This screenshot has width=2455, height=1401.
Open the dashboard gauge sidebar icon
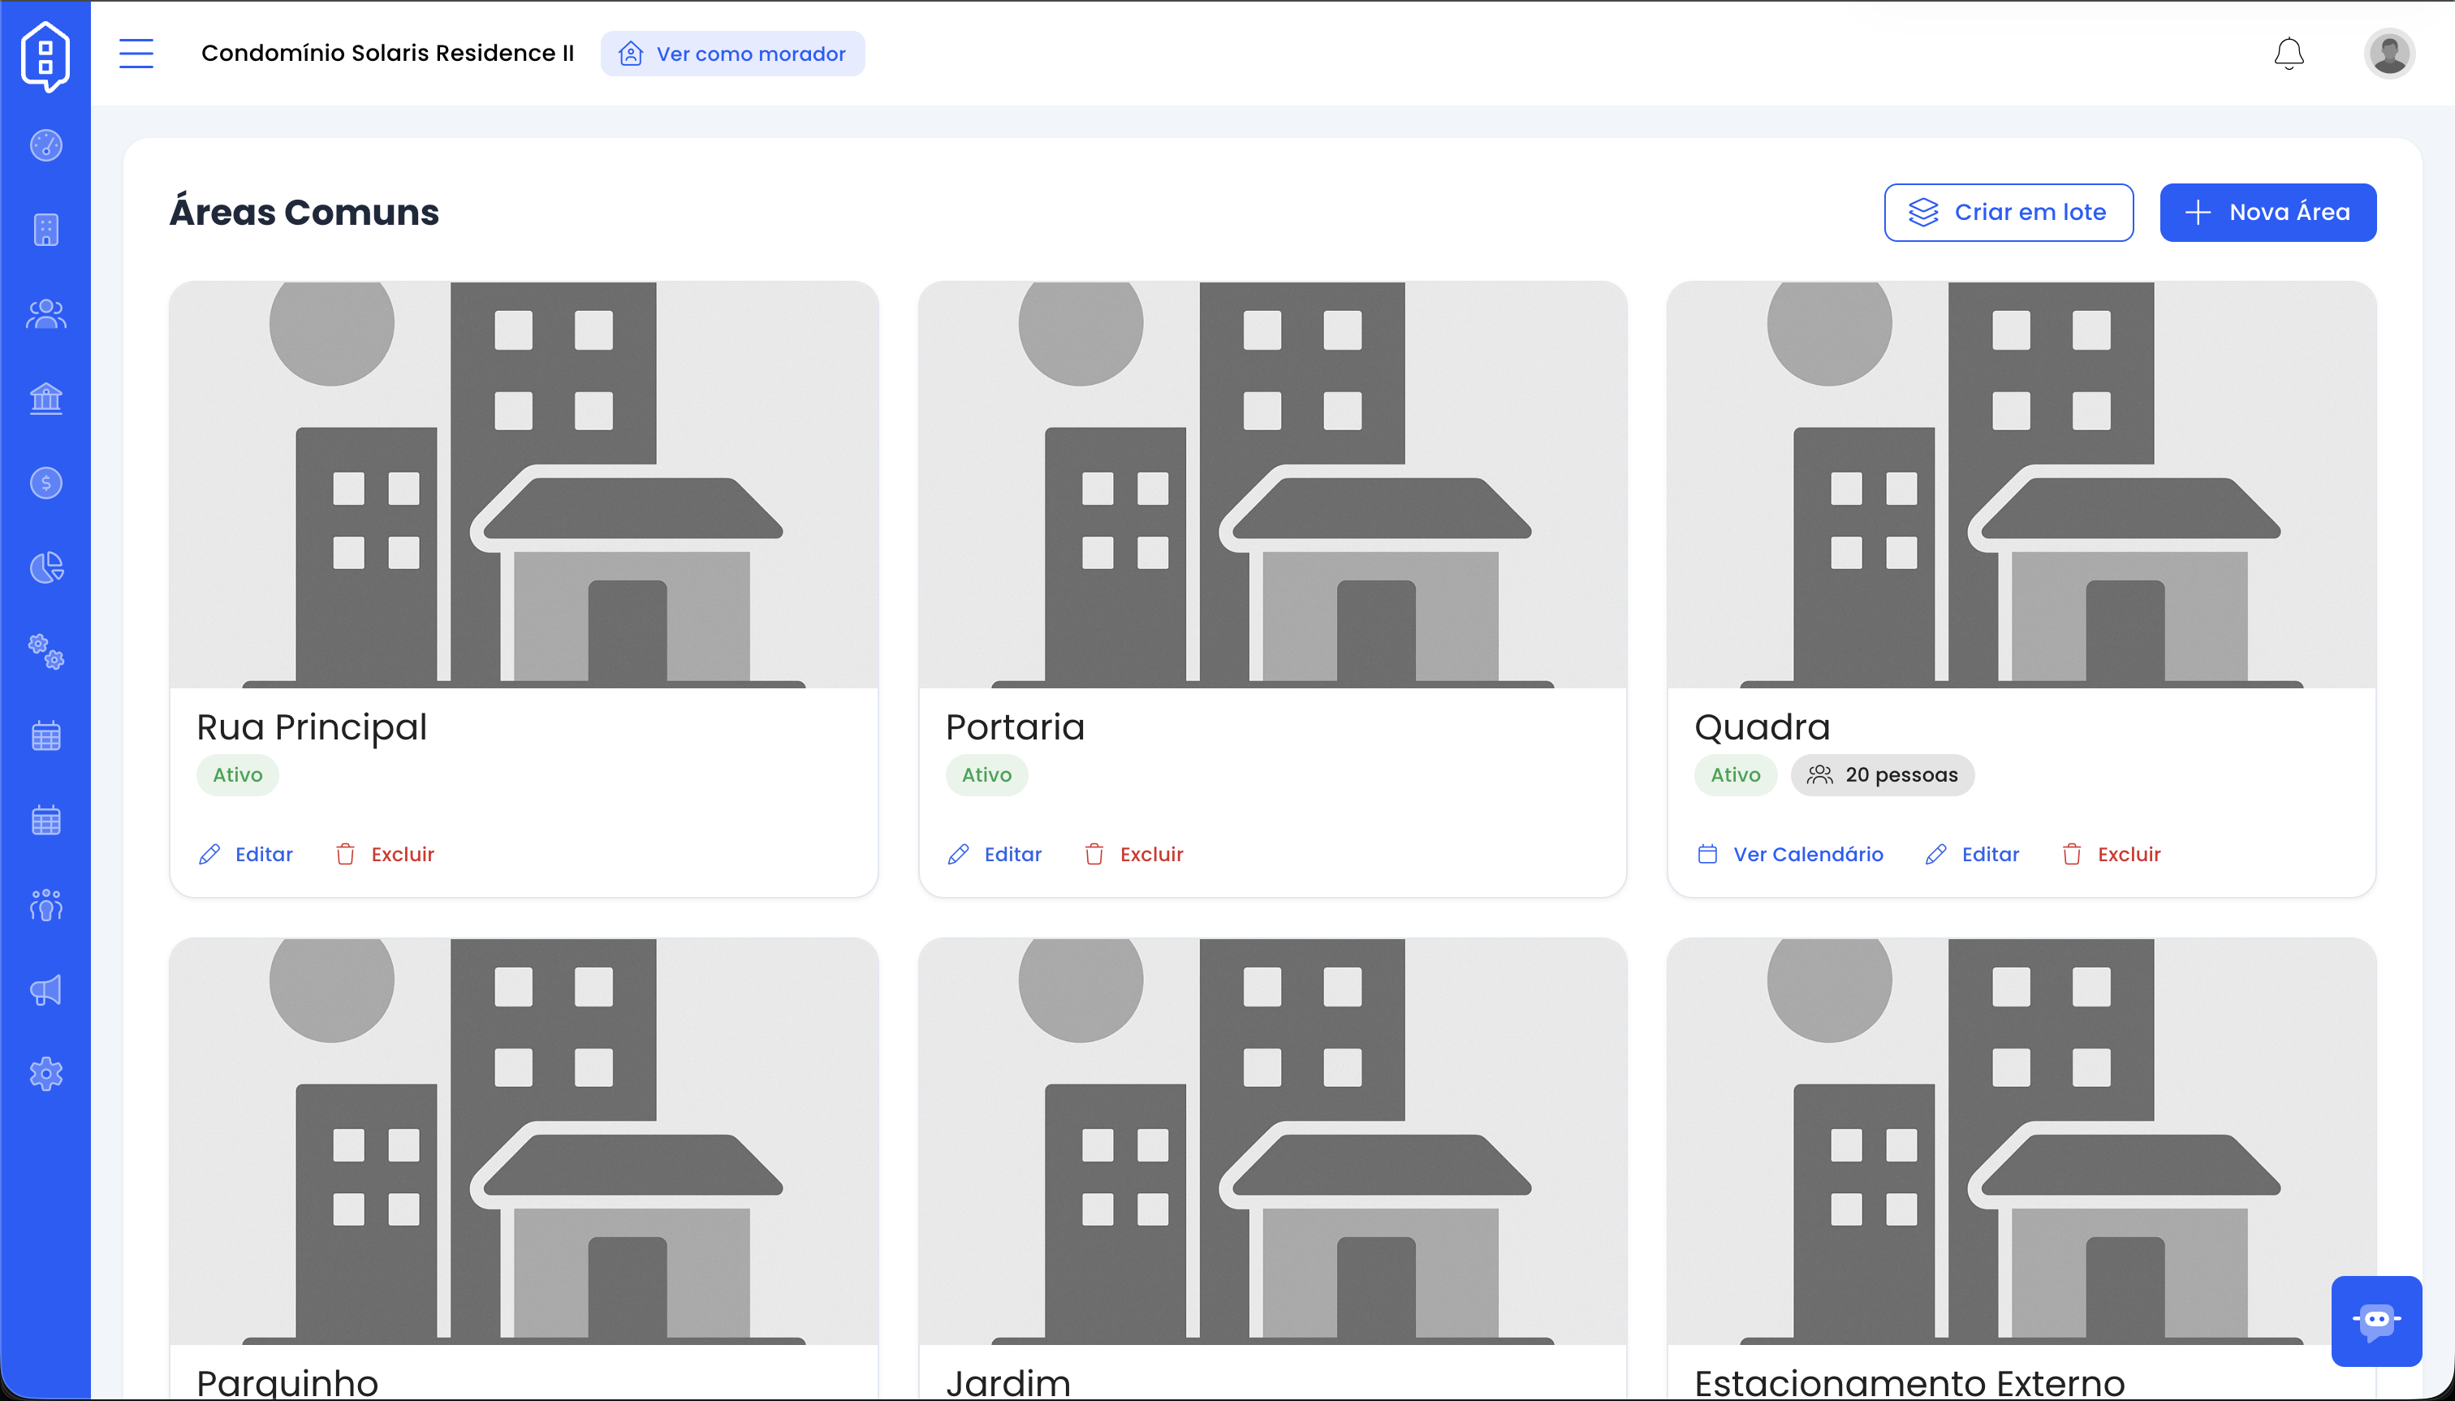46,145
